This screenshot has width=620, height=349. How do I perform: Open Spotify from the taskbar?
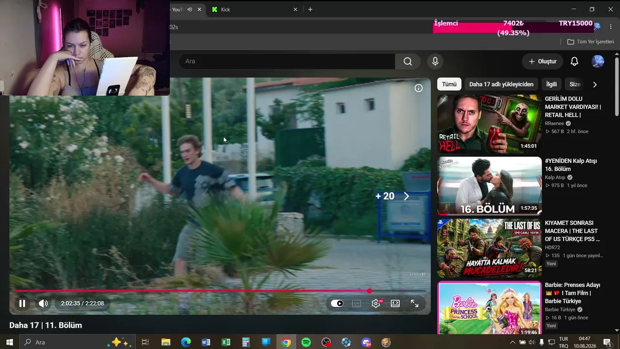(306, 342)
